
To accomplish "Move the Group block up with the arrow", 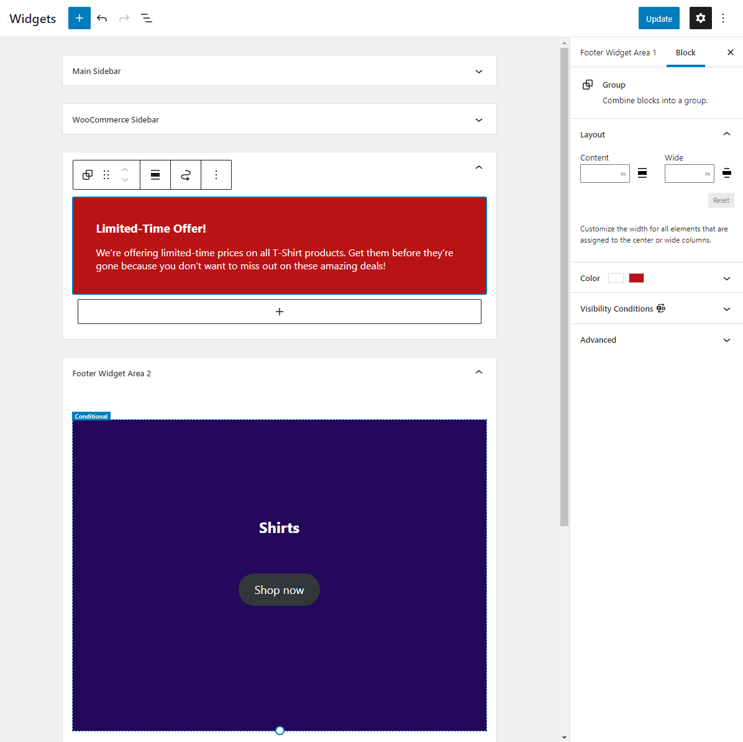I will pos(124,170).
